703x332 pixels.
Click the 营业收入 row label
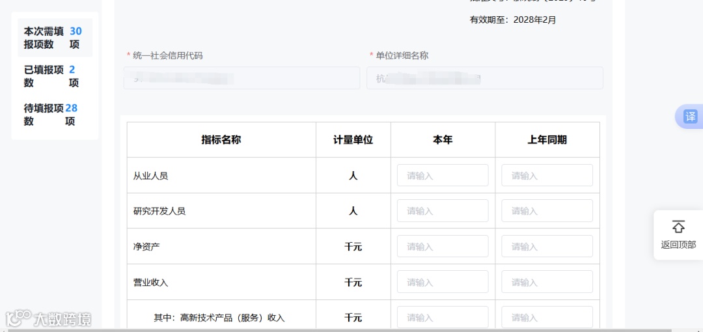[x=150, y=283]
